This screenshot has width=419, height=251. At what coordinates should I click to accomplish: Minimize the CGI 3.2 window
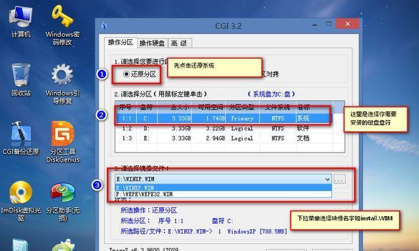[315, 24]
